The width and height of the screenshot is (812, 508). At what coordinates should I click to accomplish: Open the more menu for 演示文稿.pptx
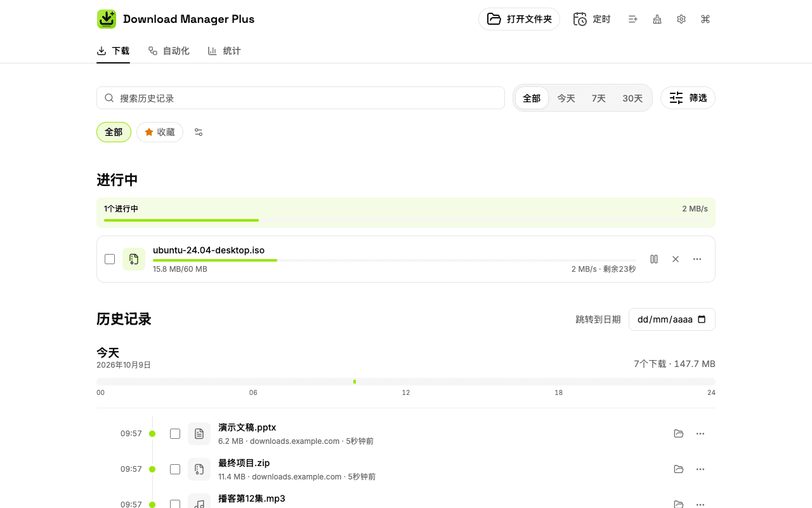tap(700, 434)
